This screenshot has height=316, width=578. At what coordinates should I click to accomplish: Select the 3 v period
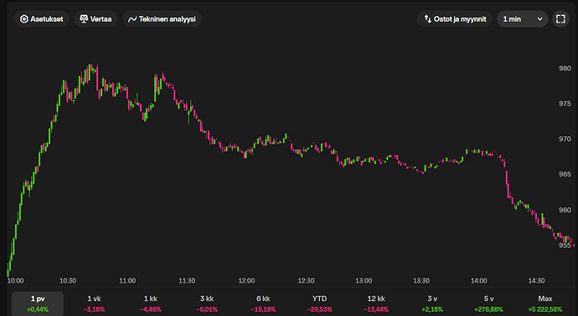tap(432, 303)
